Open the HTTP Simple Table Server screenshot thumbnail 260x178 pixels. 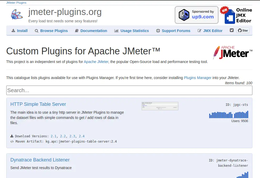(160, 106)
